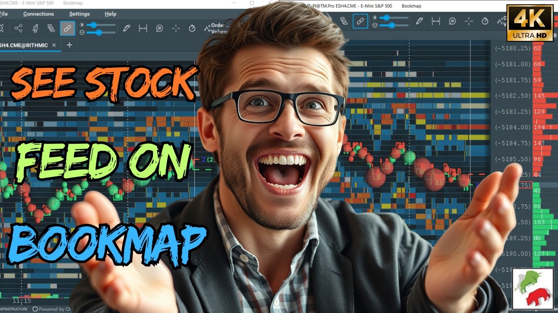
Task: Toggle the outlined link icon in right window
Action: point(360,21)
